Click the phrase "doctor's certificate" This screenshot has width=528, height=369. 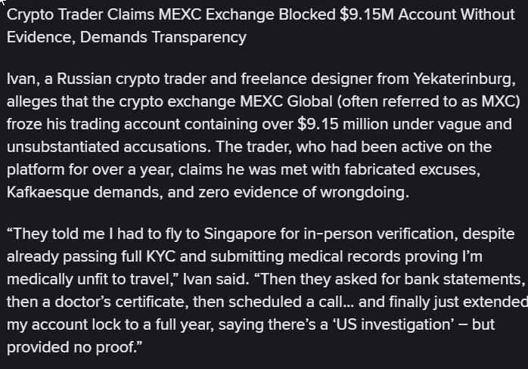coord(144,301)
